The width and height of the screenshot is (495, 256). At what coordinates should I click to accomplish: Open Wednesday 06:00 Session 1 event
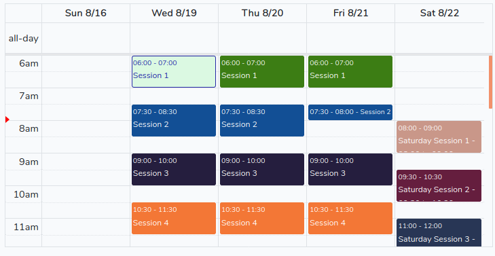174,72
